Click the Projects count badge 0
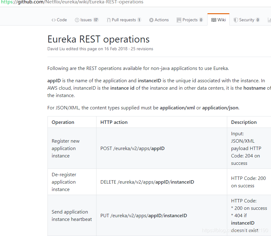 [201, 20]
